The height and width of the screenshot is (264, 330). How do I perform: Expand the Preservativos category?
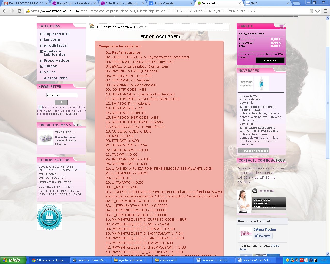click(42, 61)
